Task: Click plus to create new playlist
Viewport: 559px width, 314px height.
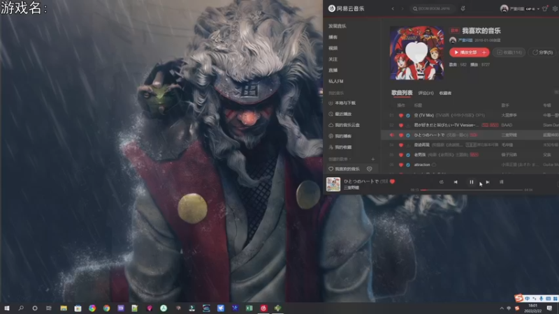Action: [x=373, y=159]
